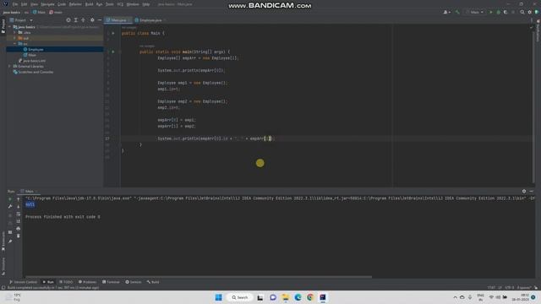Open the Services tool window
The height and width of the screenshot is (304, 541).
pos(134,282)
